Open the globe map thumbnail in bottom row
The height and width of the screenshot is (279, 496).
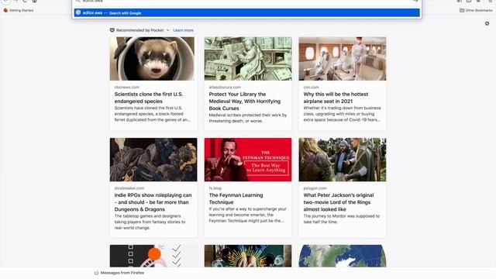[343, 256]
